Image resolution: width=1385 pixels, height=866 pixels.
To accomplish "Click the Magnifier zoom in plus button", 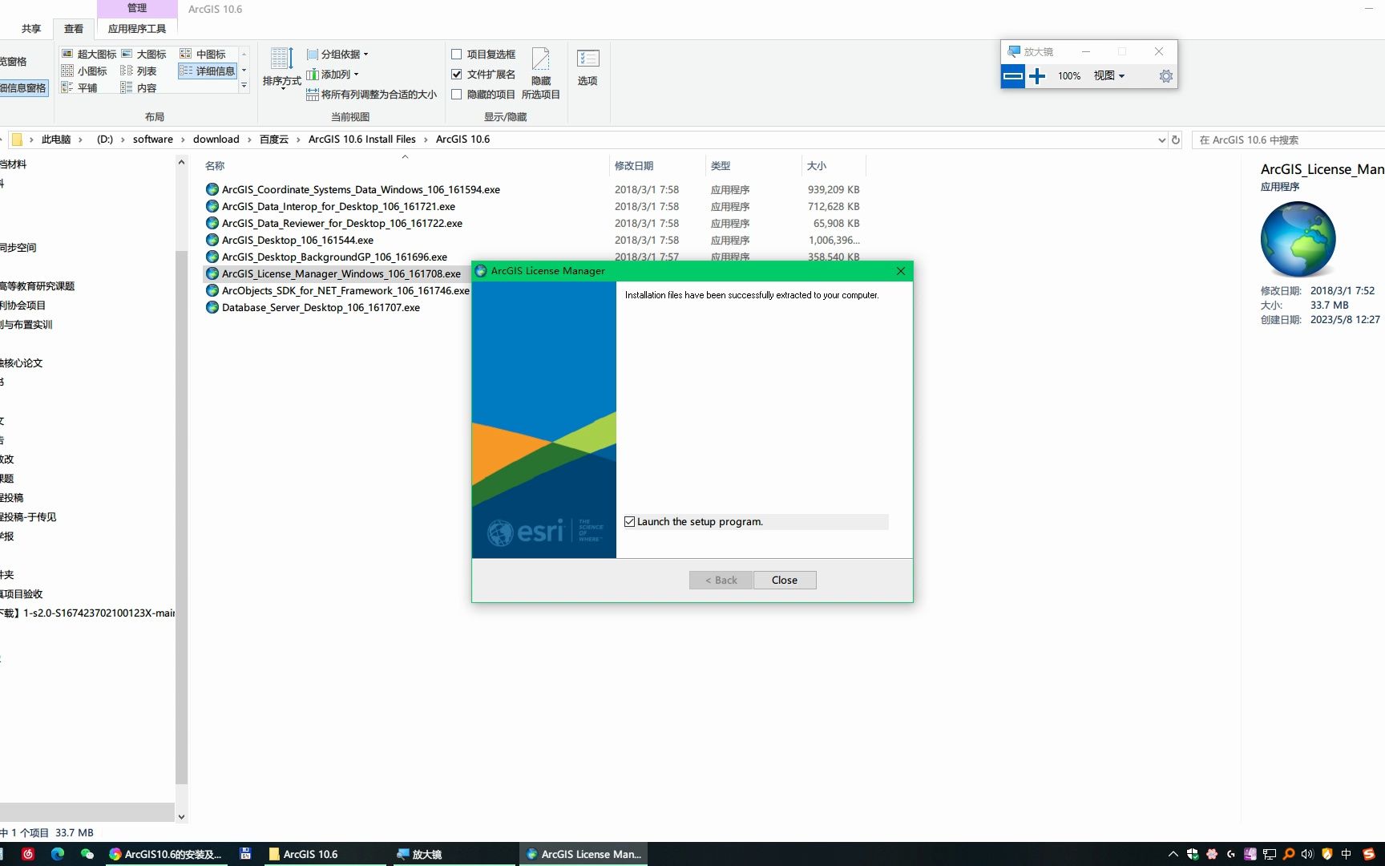I will point(1037,76).
